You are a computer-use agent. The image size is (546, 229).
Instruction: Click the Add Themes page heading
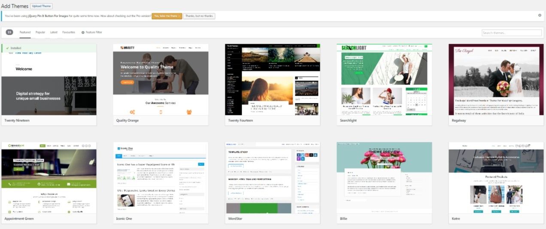coord(15,6)
